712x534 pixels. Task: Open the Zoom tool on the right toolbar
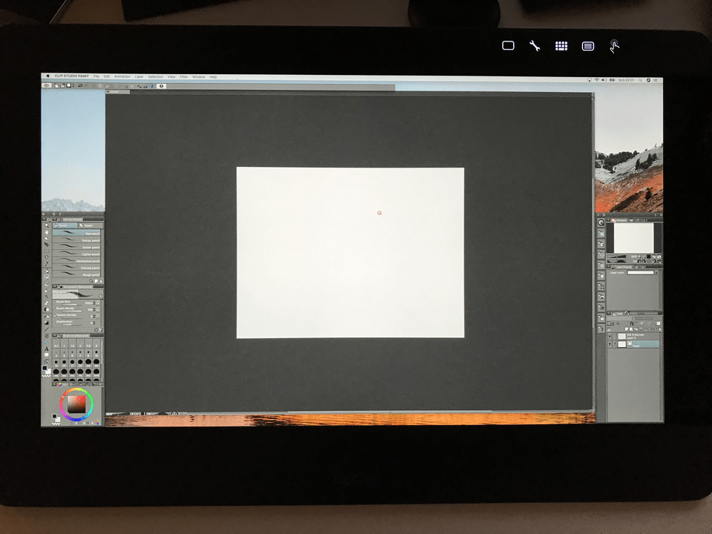coord(601,222)
